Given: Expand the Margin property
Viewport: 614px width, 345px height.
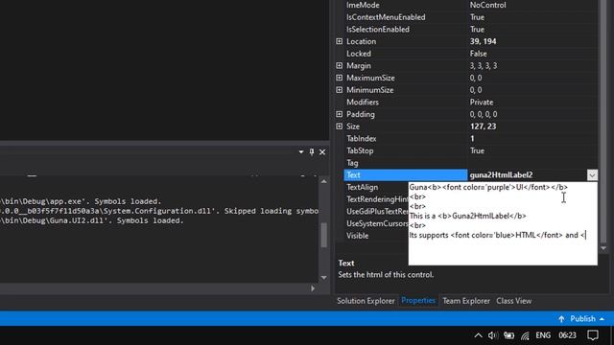Looking at the screenshot, I should (339, 66).
